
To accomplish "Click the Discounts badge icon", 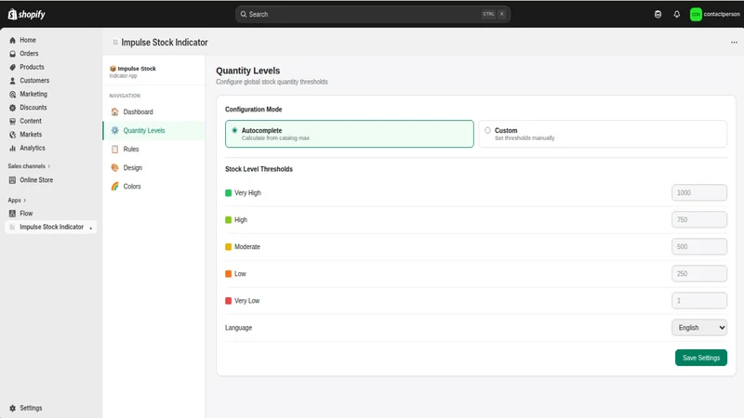I will pyautogui.click(x=12, y=108).
